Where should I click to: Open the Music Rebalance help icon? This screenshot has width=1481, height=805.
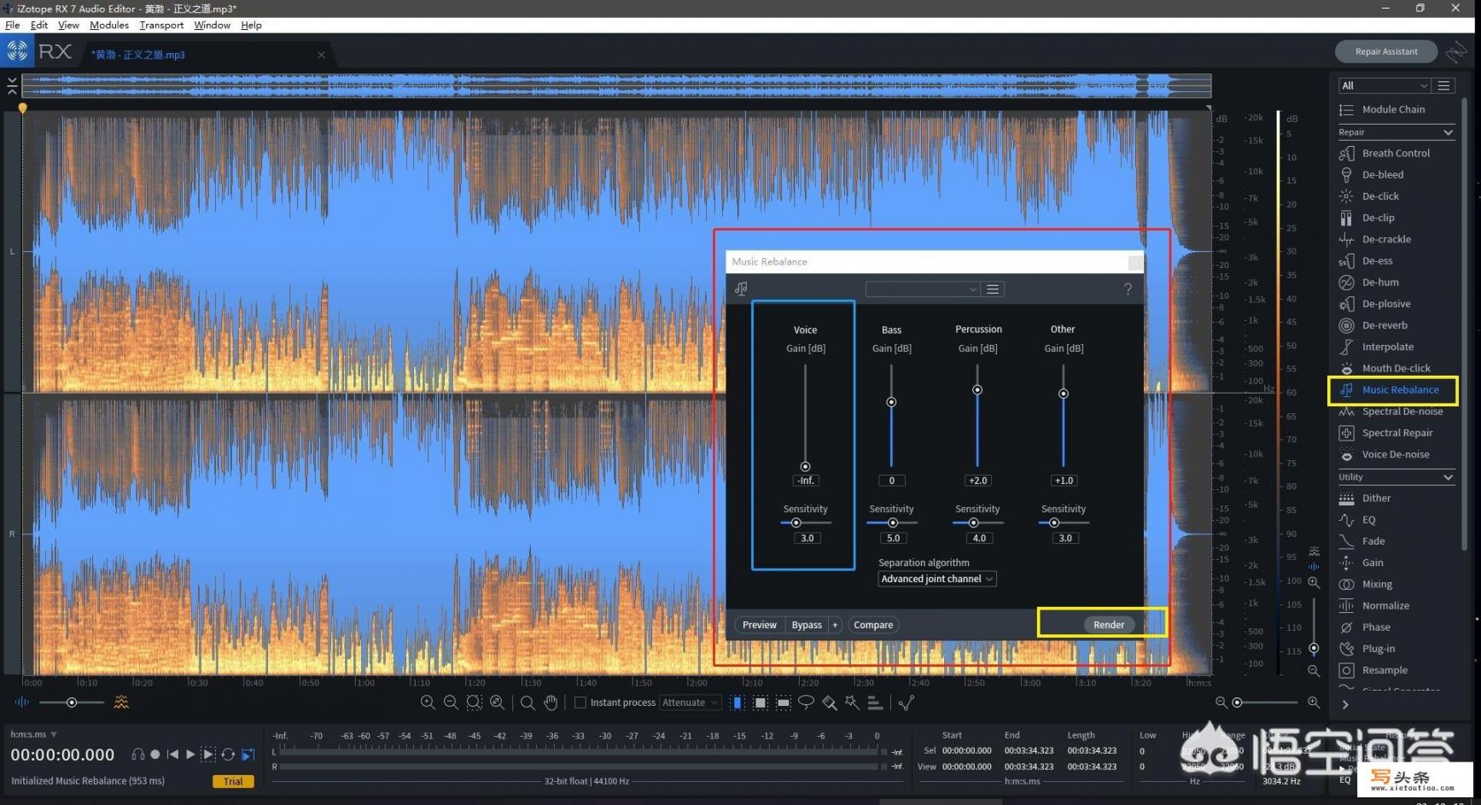[x=1128, y=289]
